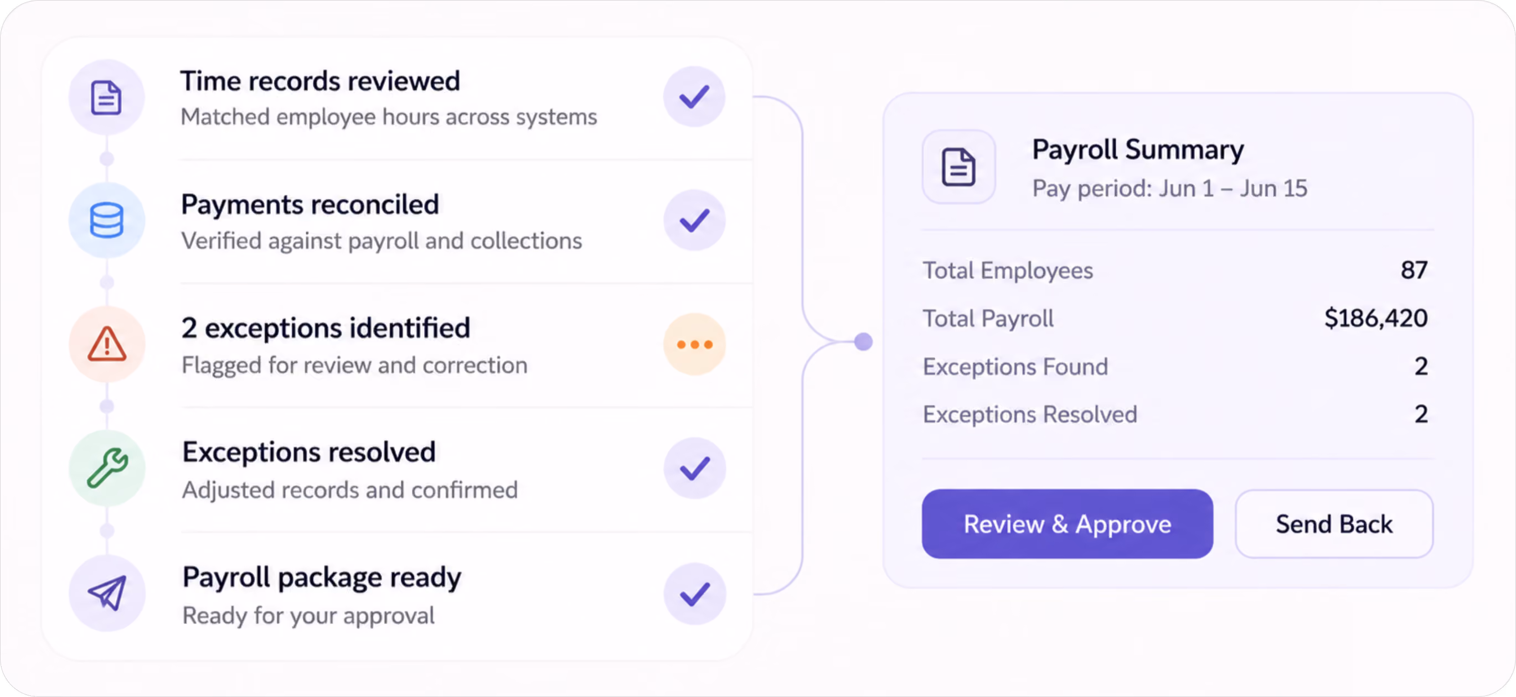Click the value 87

1414,270
